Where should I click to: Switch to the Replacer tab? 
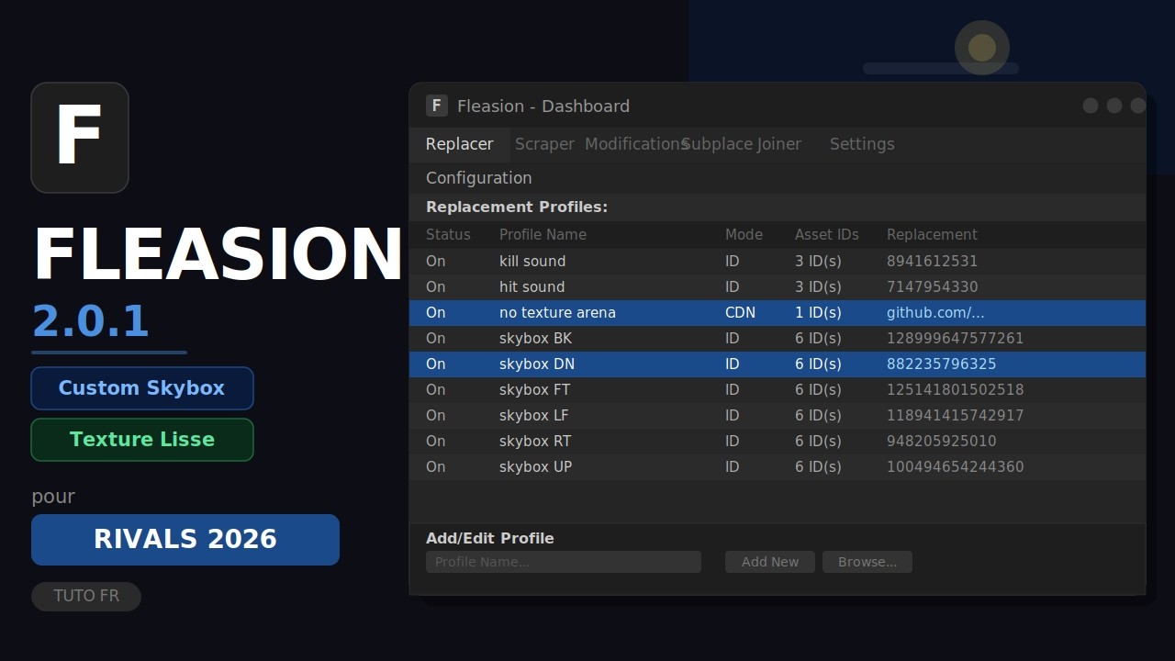459,144
